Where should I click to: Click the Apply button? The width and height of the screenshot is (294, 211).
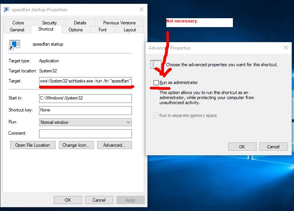click(x=130, y=200)
